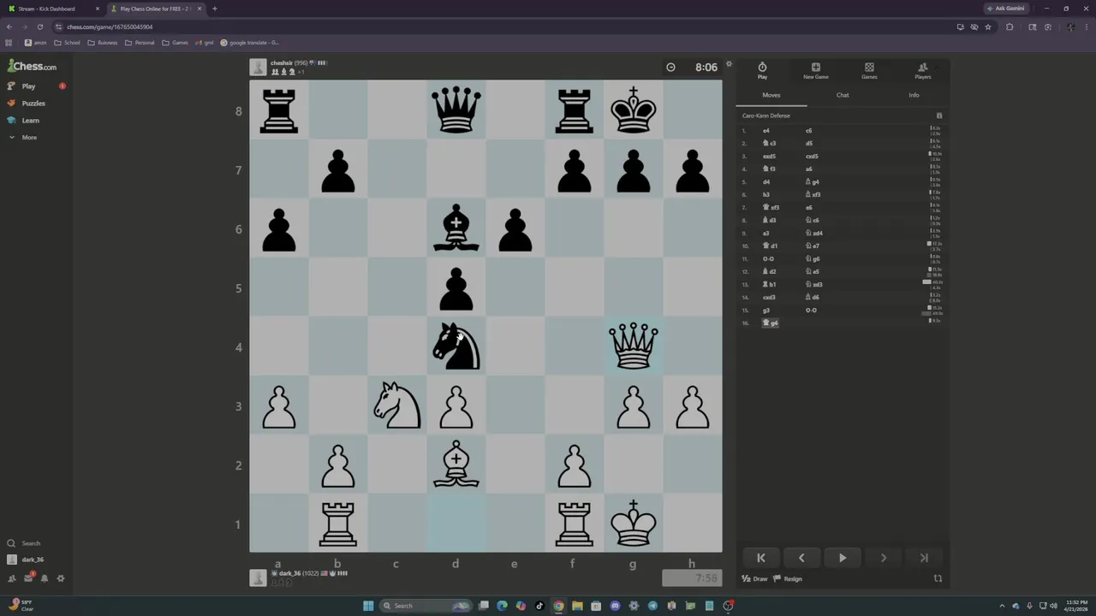Open Learn in the left sidebar
The width and height of the screenshot is (1096, 616).
click(24, 121)
